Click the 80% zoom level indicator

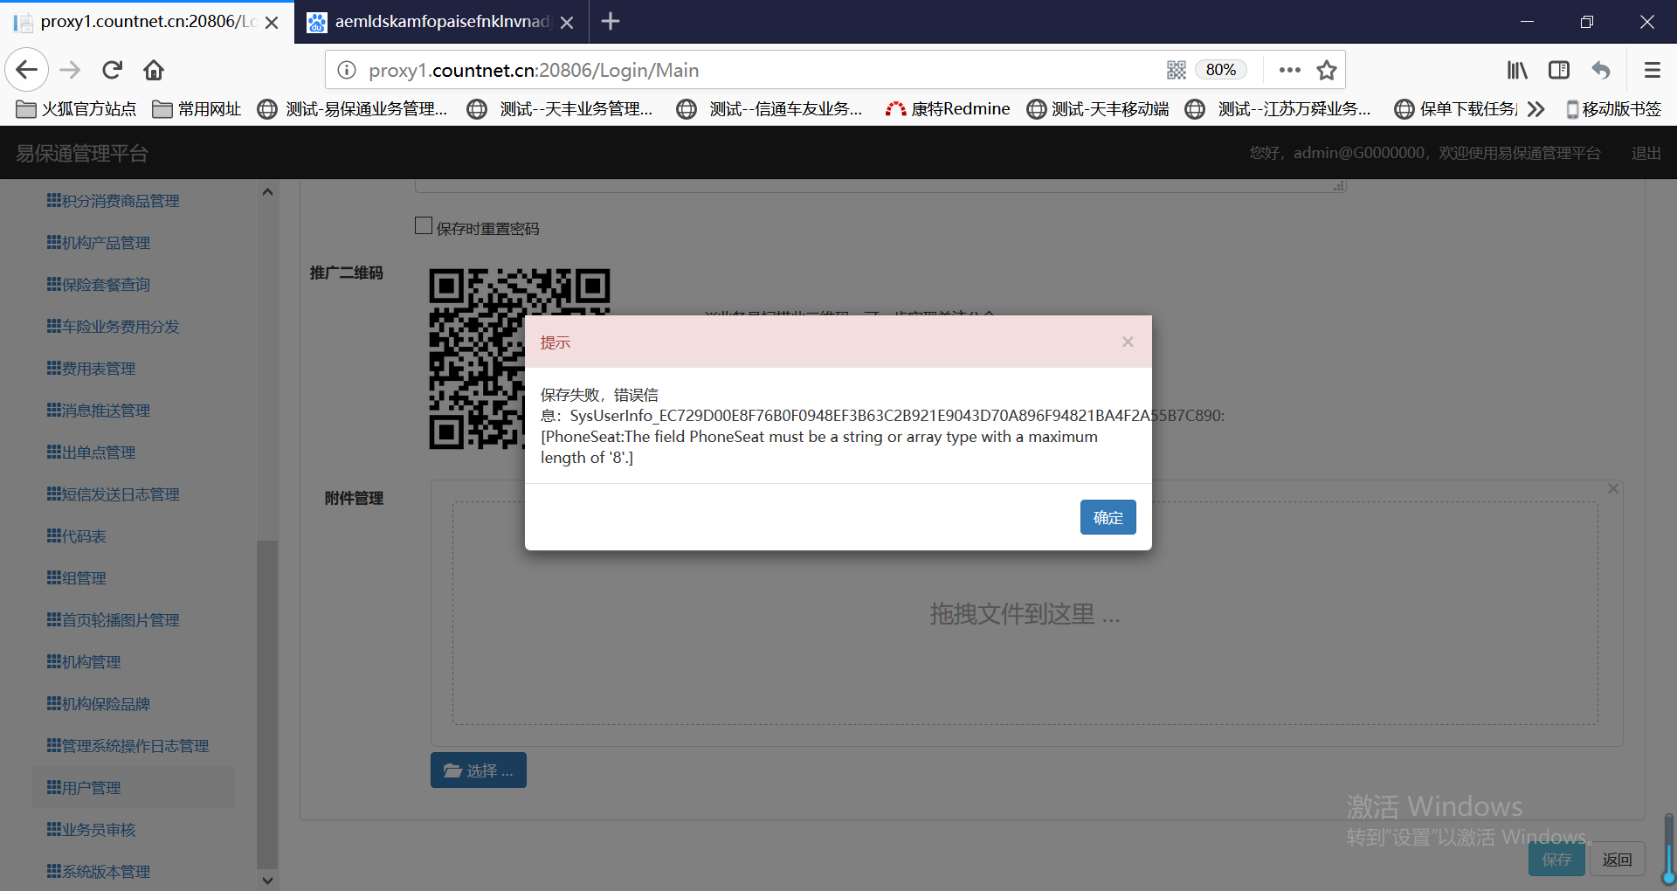[1221, 70]
